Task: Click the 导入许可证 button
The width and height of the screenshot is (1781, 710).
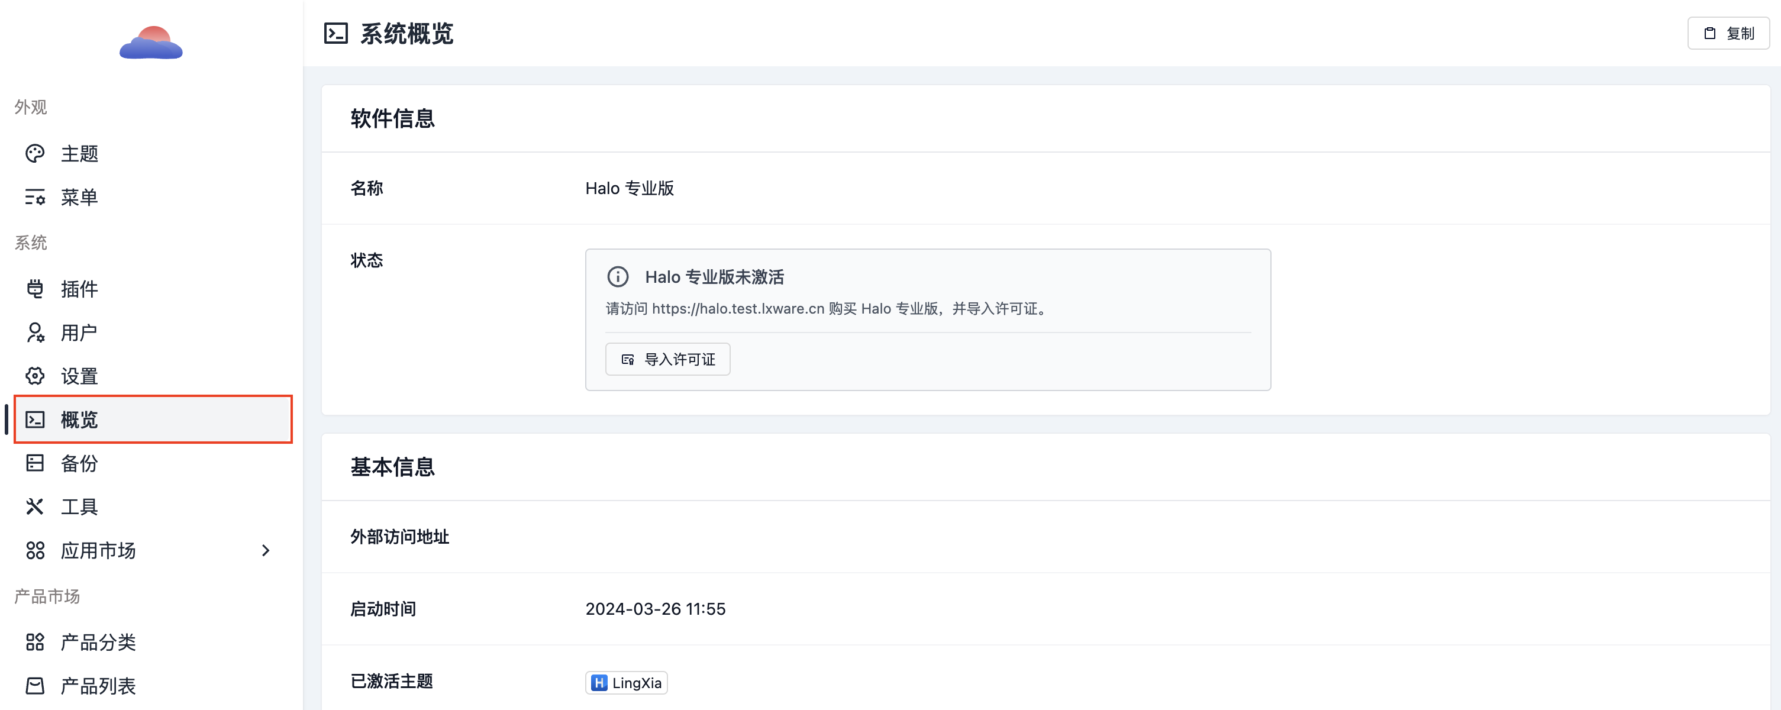Action: pos(668,360)
